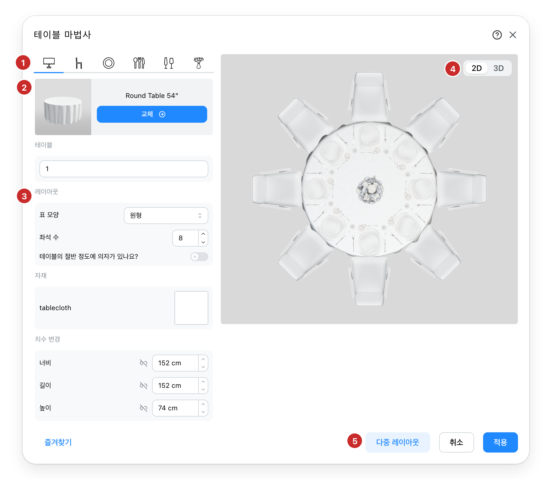Viewport: 545px width, 479px height.
Task: Switch preview to 3D view
Action: pyautogui.click(x=499, y=68)
